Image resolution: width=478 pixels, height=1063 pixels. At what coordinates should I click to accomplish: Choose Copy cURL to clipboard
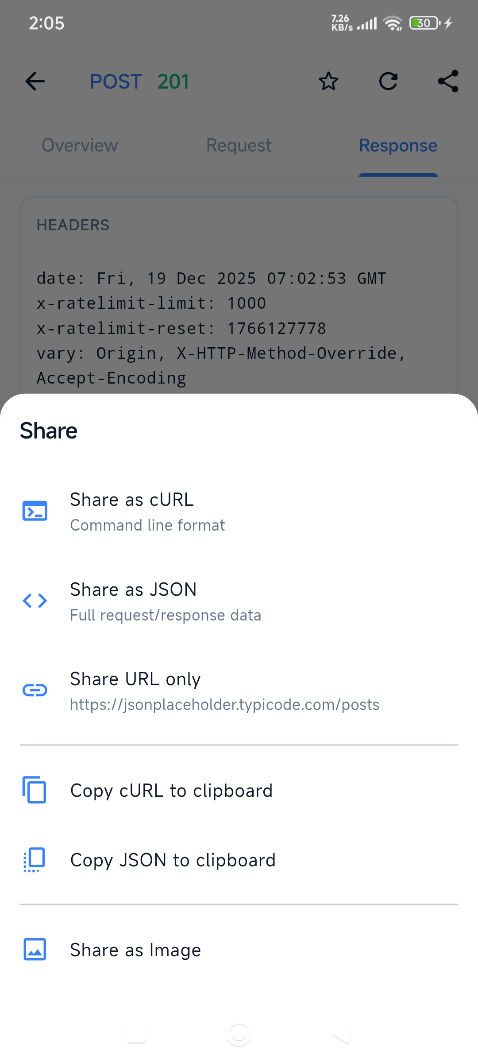click(171, 790)
